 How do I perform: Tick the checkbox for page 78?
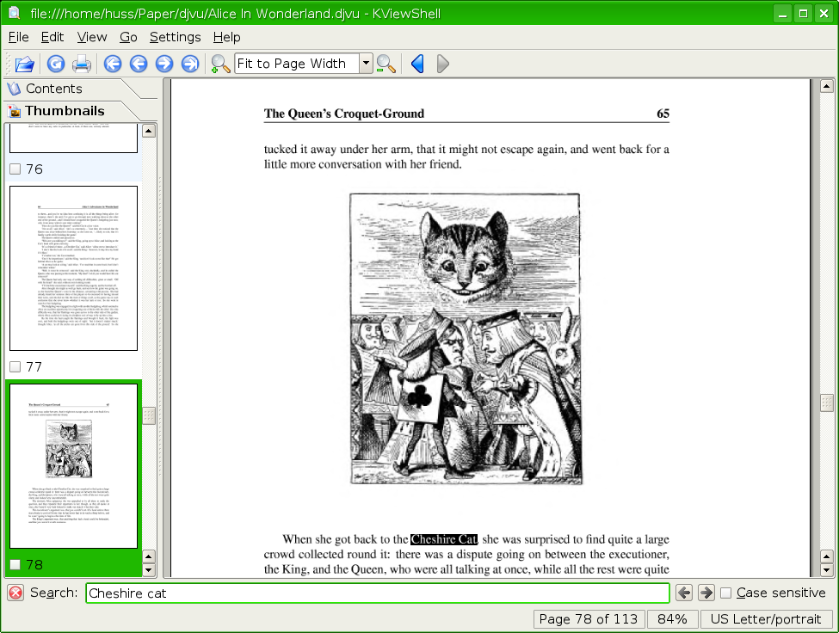(15, 564)
